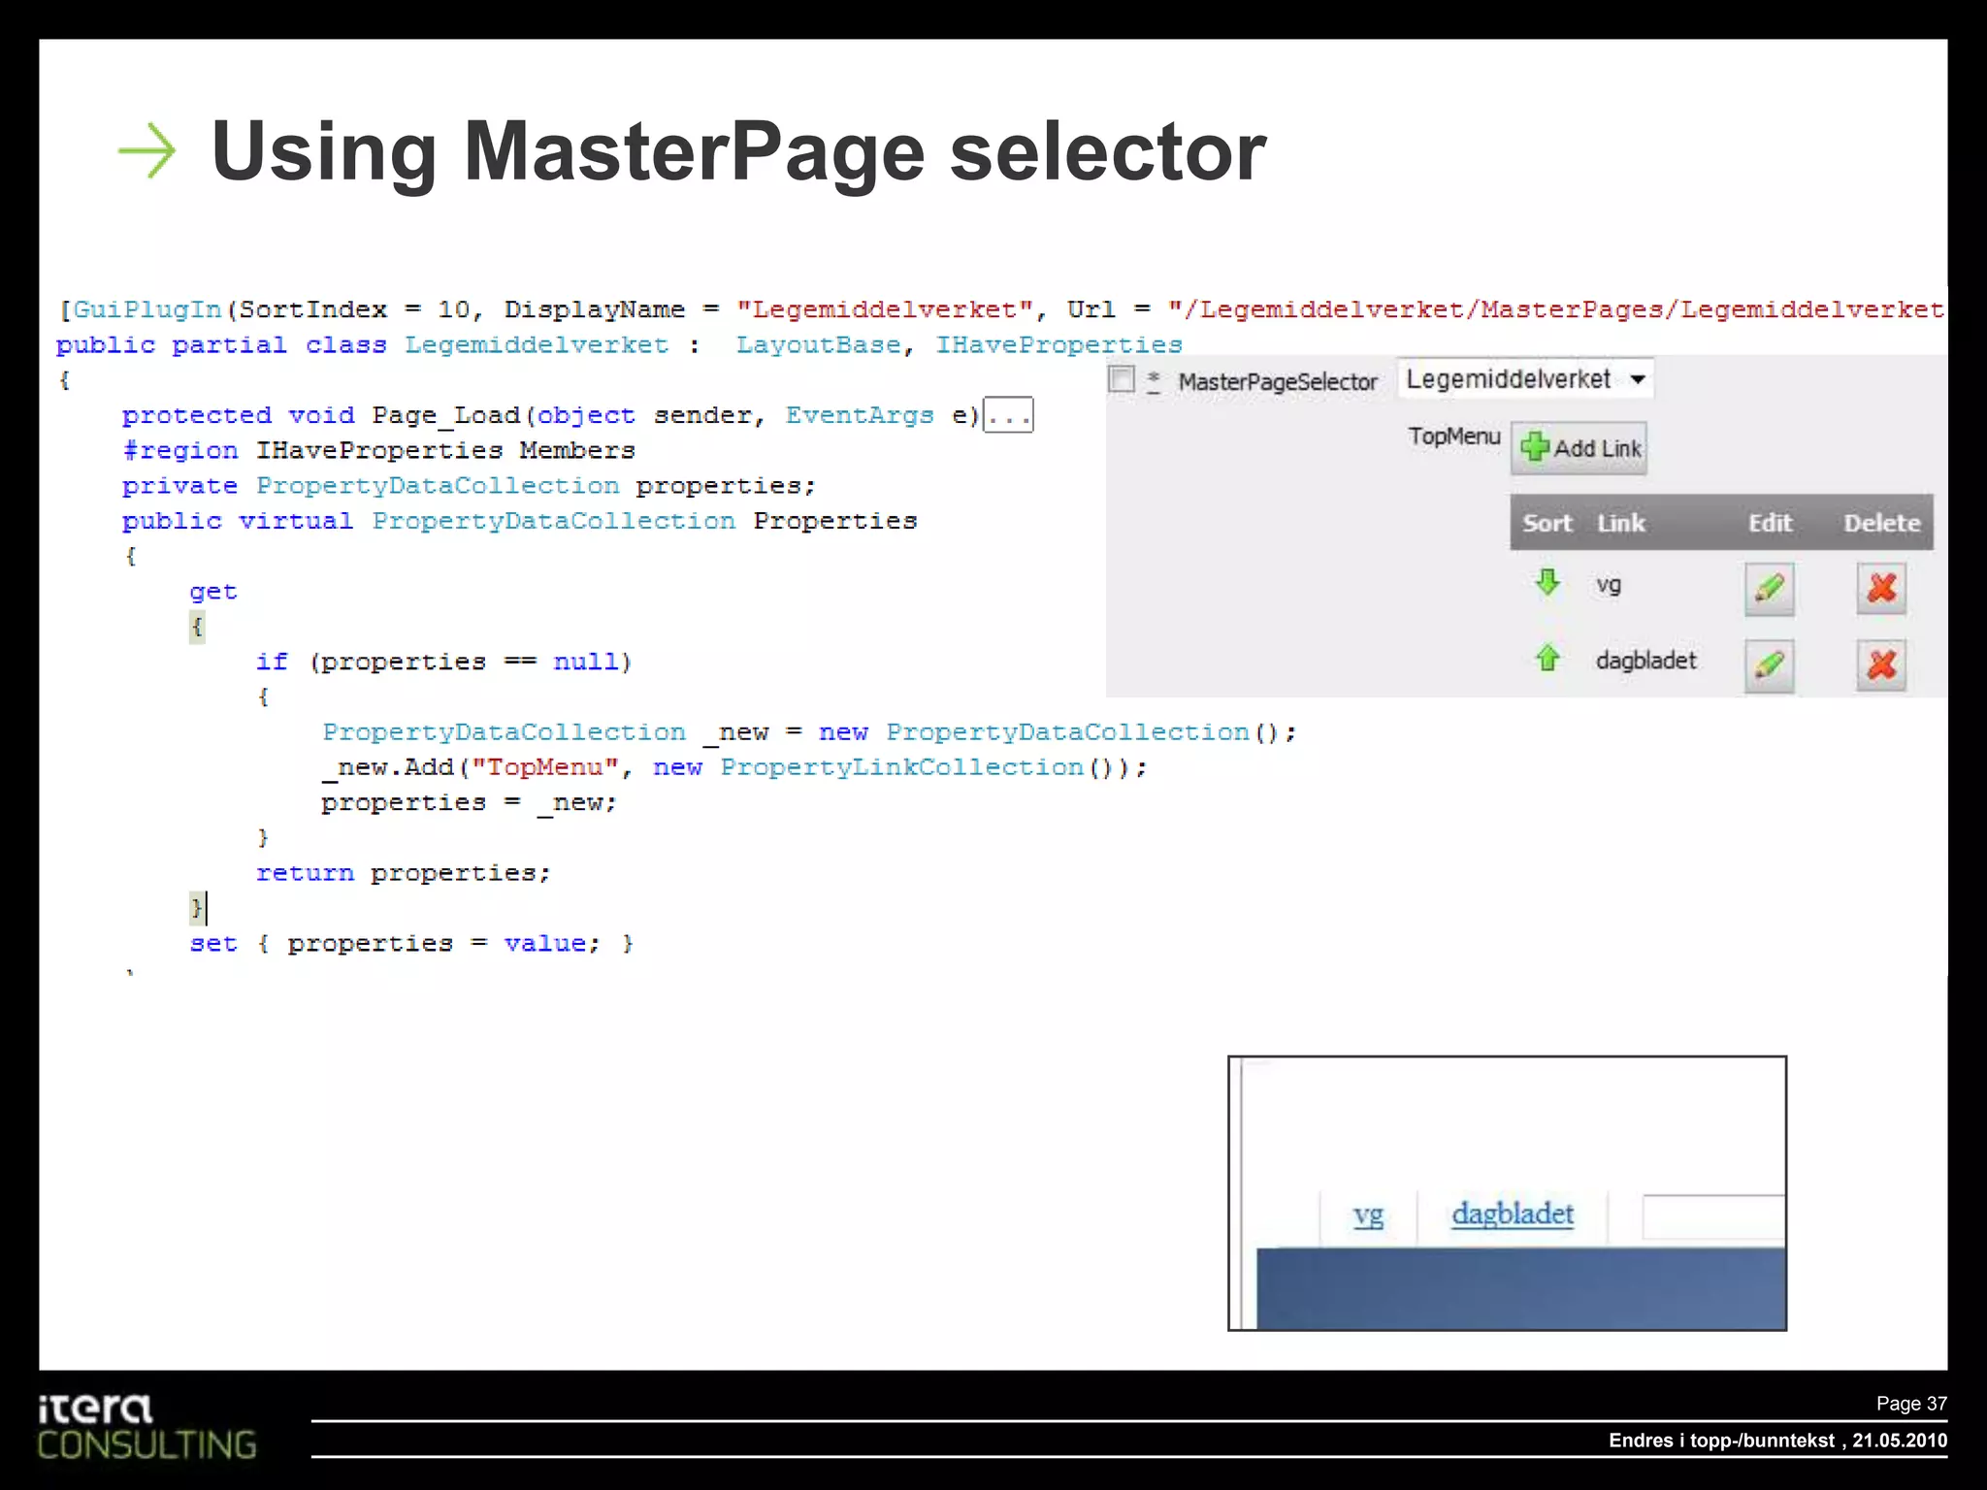
Task: Expand the collapsed Page_Load code block ellipsis
Action: 1008,416
